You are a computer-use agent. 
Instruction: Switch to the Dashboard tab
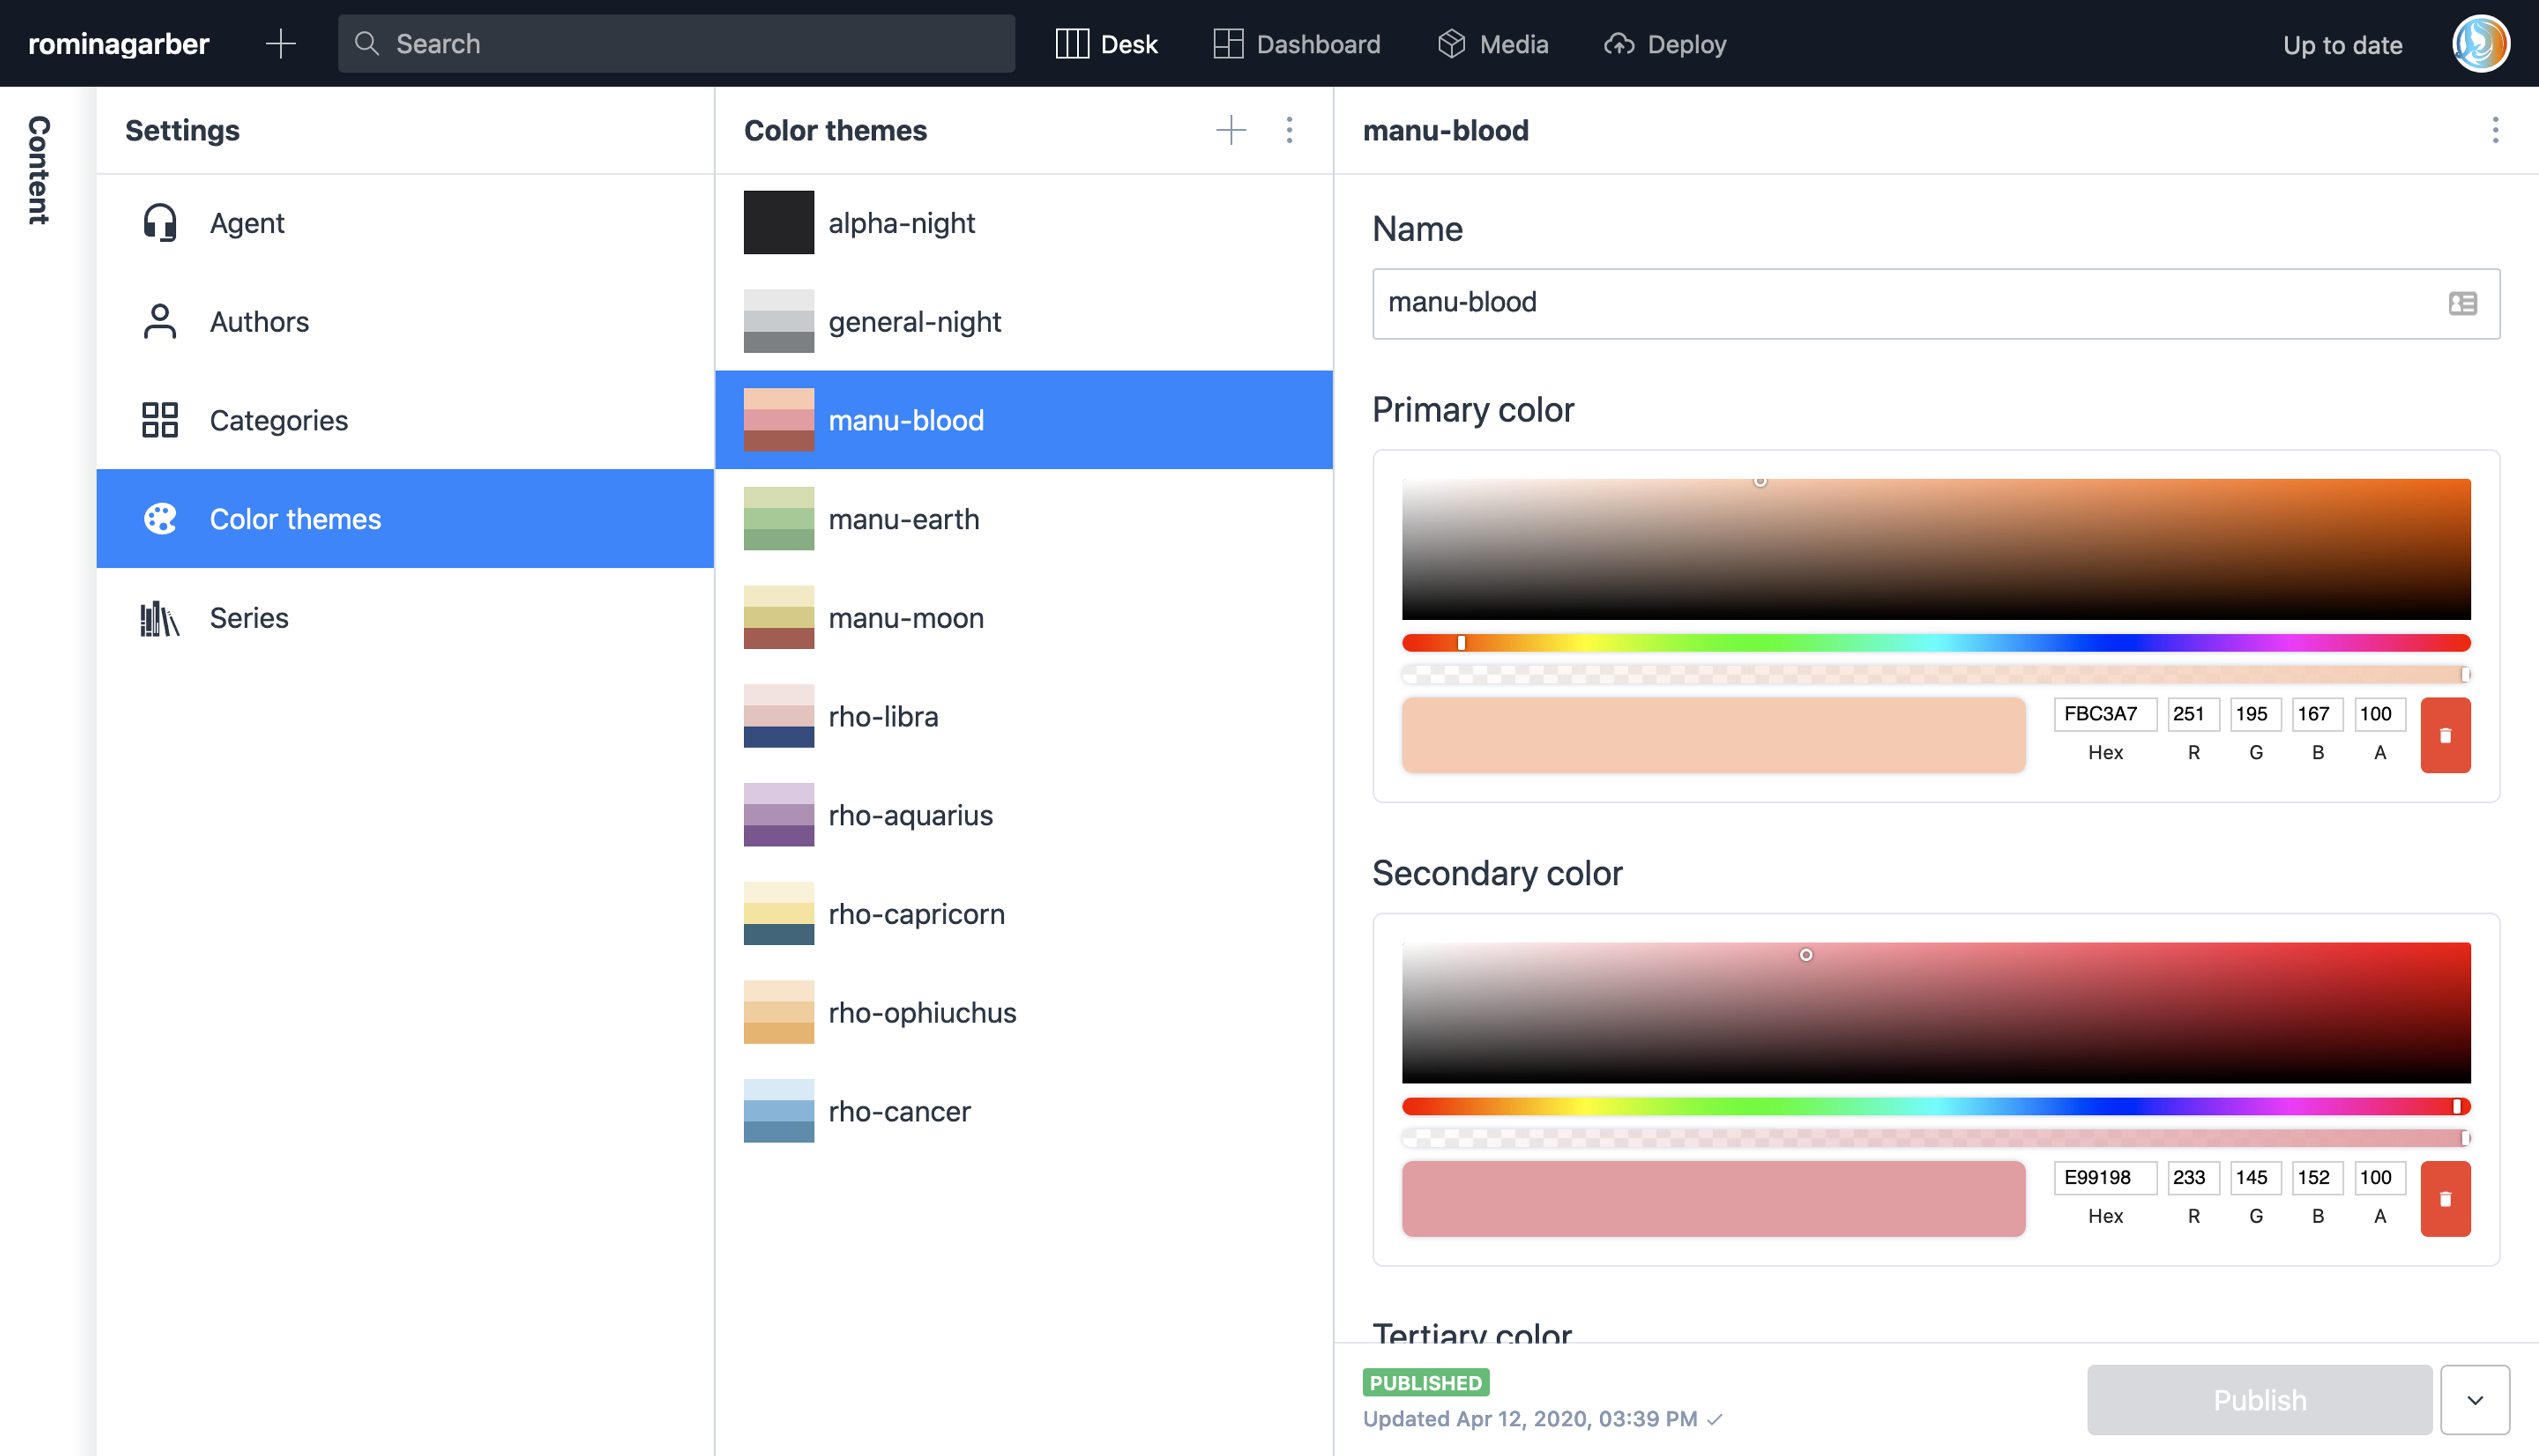[x=1297, y=44]
